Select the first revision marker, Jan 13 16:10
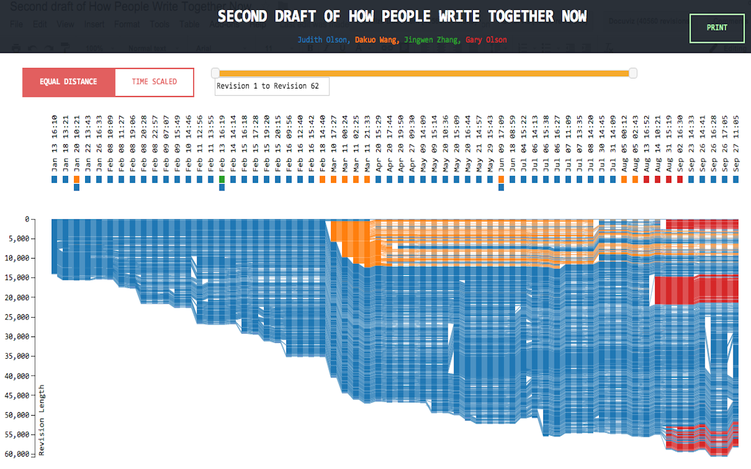This screenshot has width=751, height=469. click(x=55, y=179)
